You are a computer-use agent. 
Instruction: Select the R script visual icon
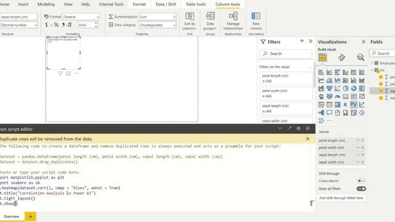pyautogui.click(x=346, y=105)
